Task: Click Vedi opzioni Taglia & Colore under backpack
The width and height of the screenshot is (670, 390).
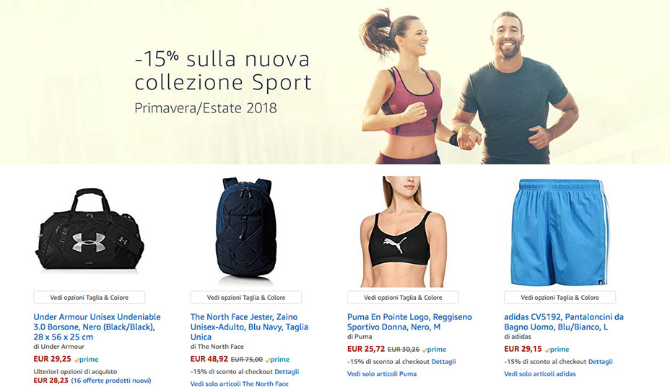Action: [246, 298]
